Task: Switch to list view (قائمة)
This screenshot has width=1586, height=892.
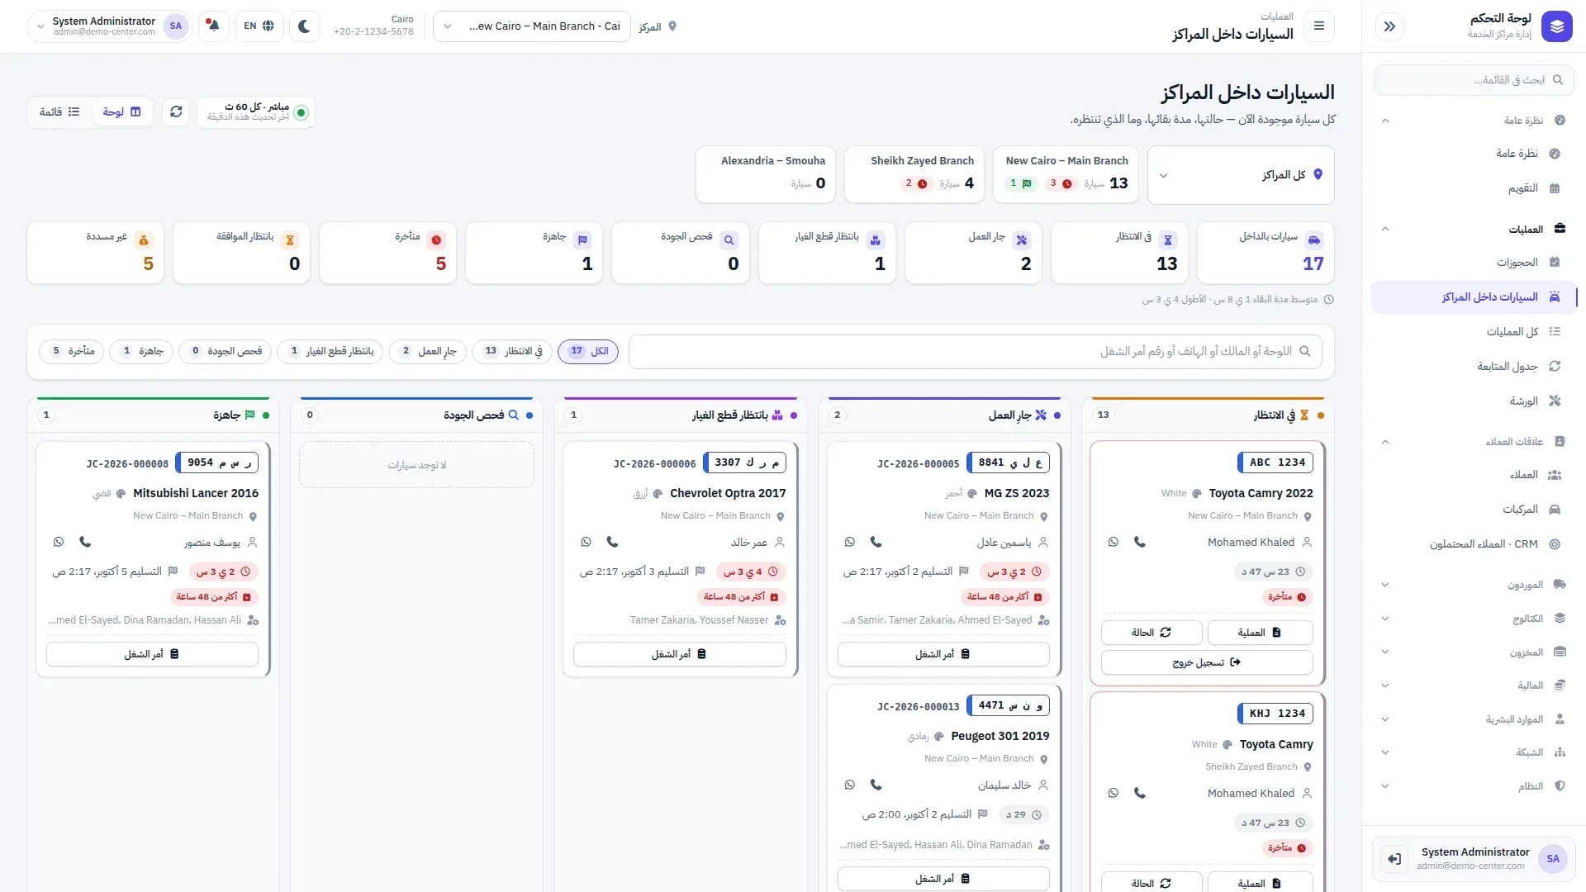Action: click(x=59, y=111)
